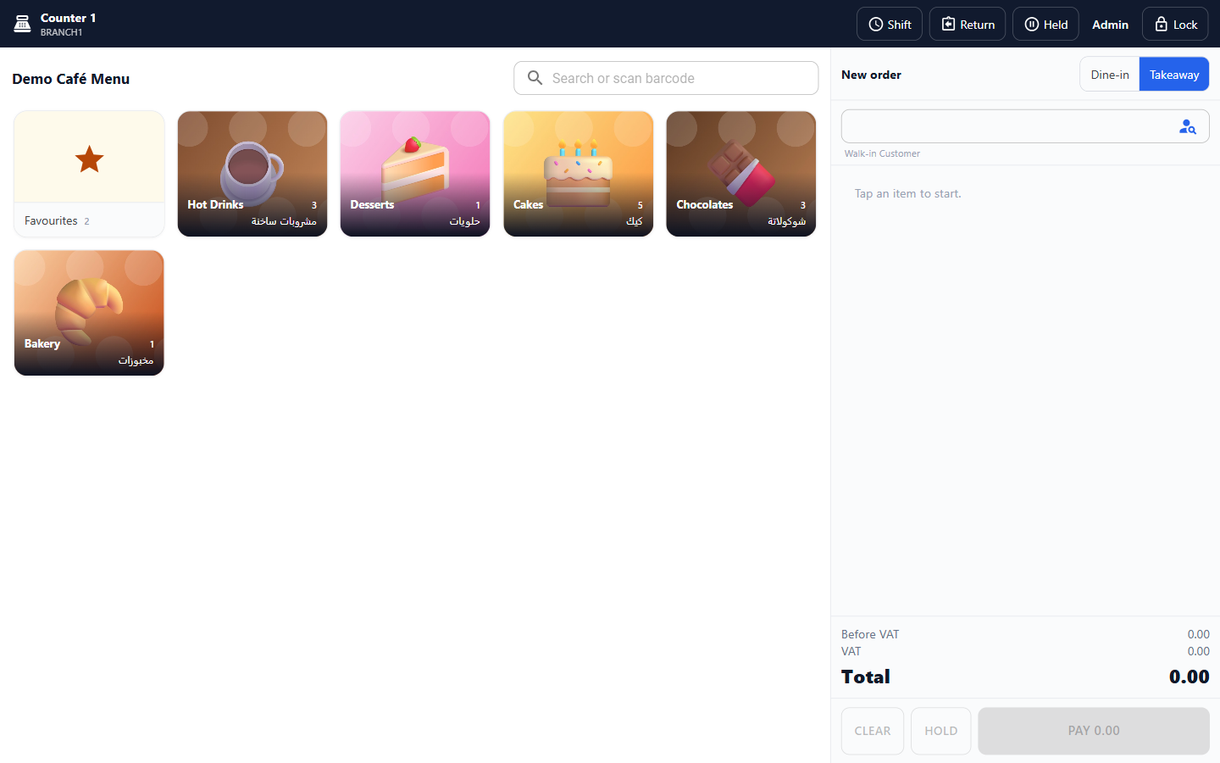The image size is (1220, 763).
Task: Click the customer search icon
Action: click(1188, 126)
